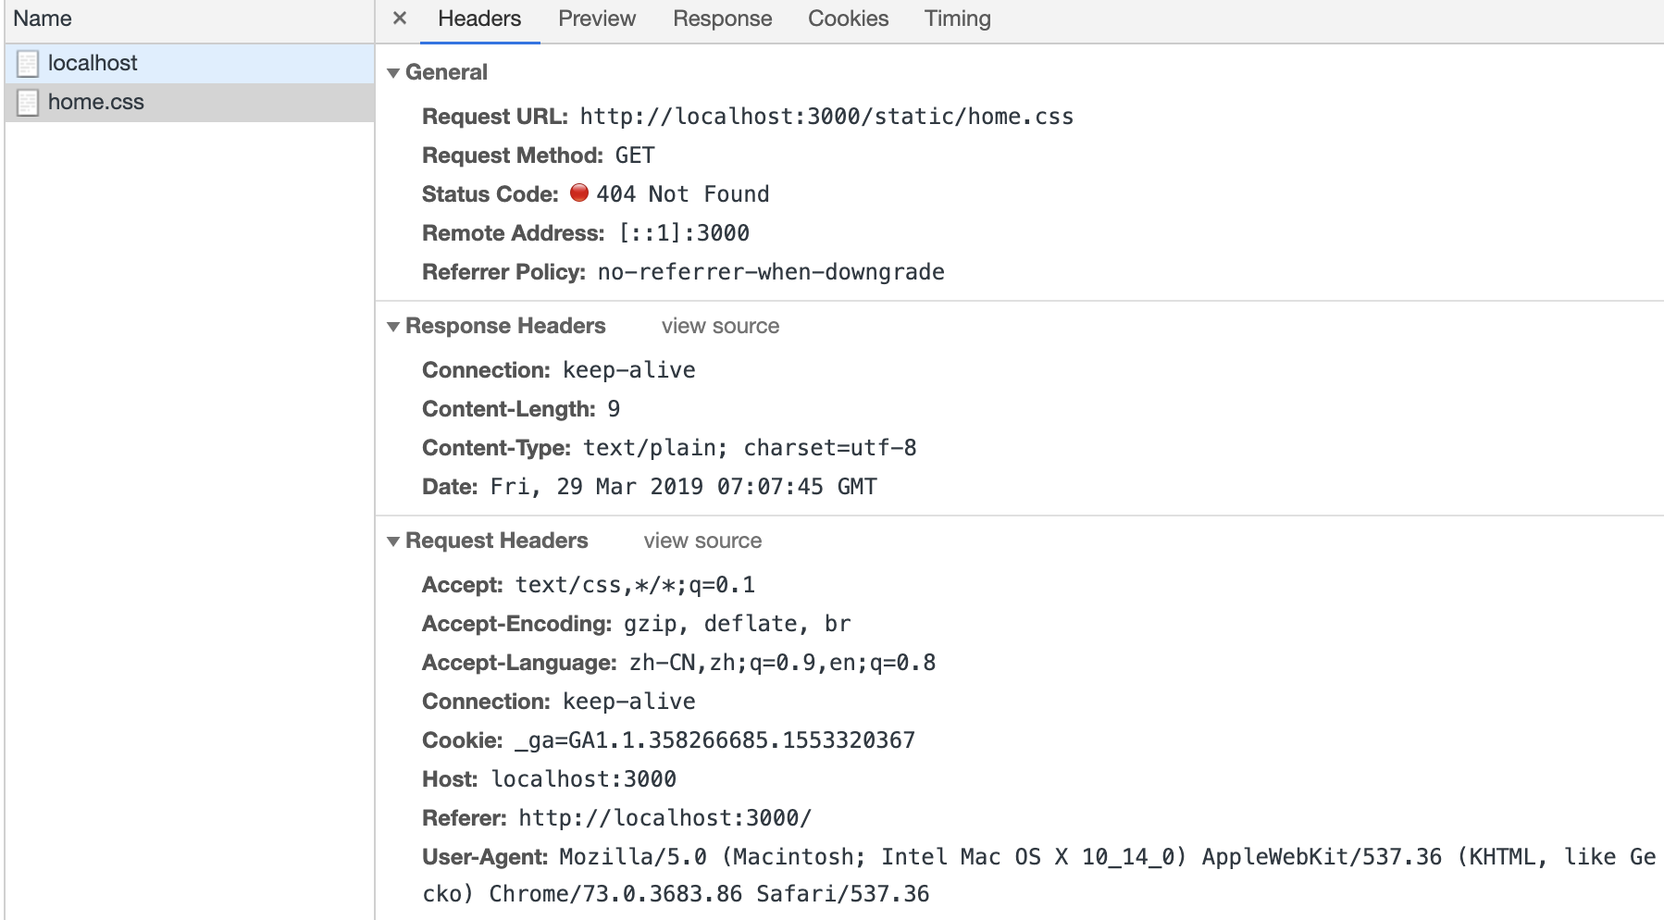This screenshot has height=920, width=1664.
Task: Open the Timing tab
Action: point(957,19)
